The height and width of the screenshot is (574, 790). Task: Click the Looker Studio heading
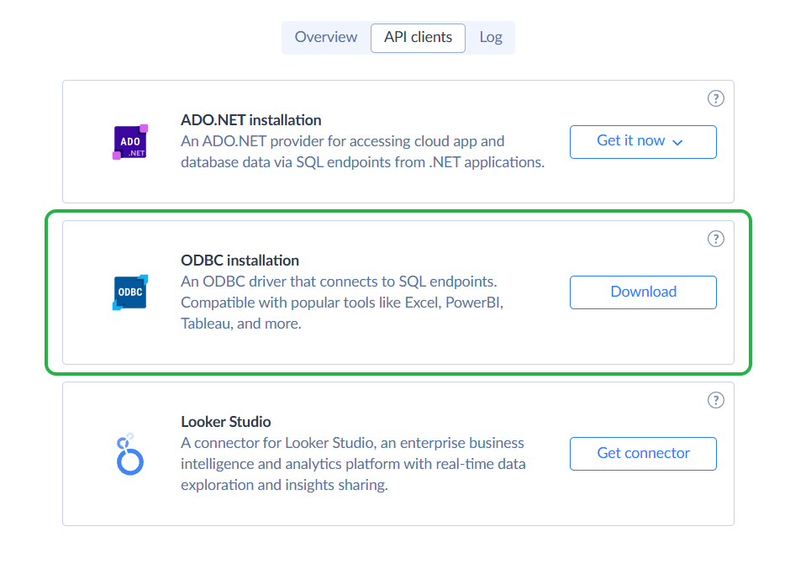tap(226, 421)
